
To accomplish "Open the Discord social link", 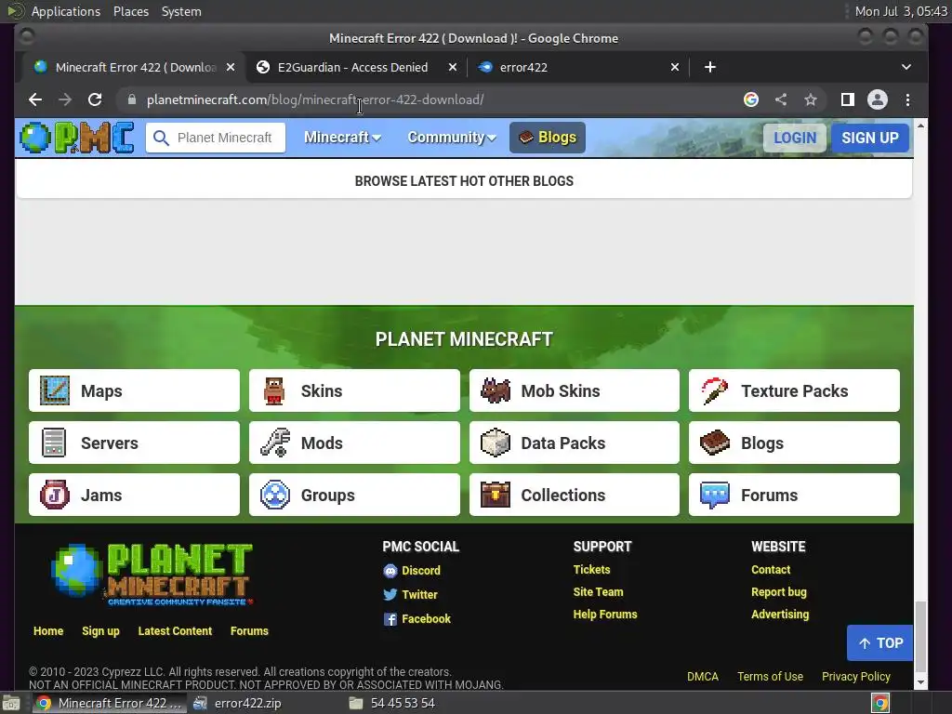I will [x=412, y=571].
